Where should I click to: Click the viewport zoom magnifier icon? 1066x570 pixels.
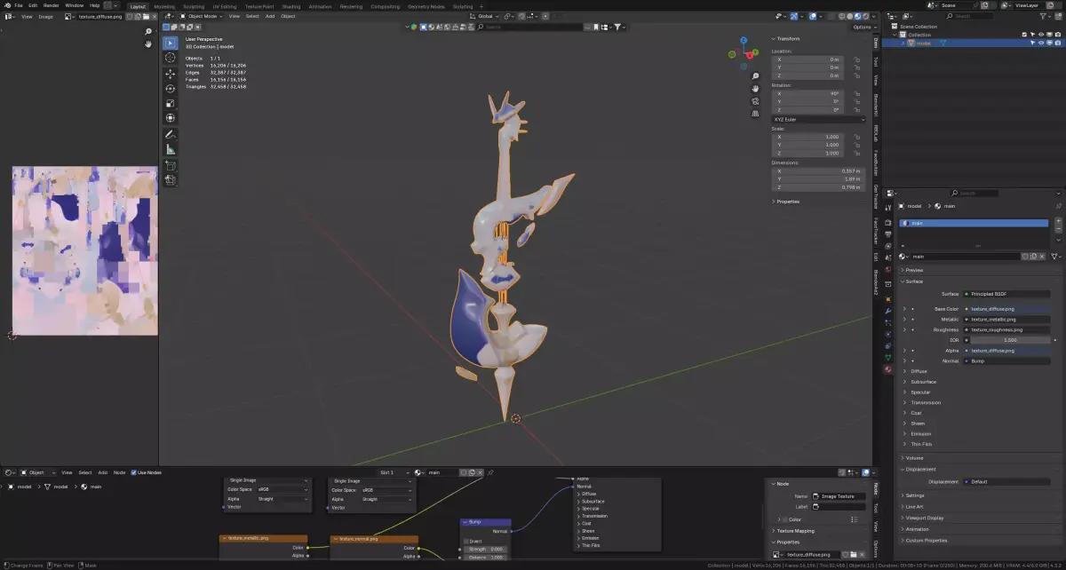pos(755,76)
